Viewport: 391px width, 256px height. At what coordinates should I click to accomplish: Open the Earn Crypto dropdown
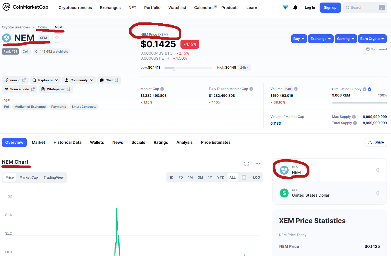[372, 39]
